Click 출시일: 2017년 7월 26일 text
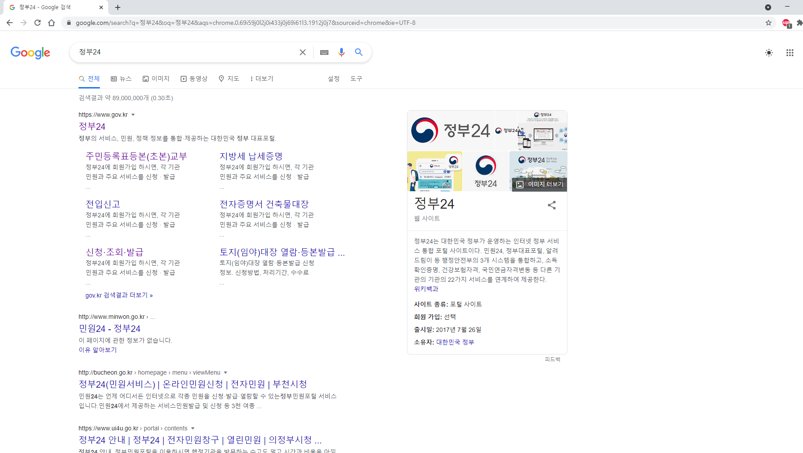Viewport: 803px width, 453px height. [x=448, y=330]
